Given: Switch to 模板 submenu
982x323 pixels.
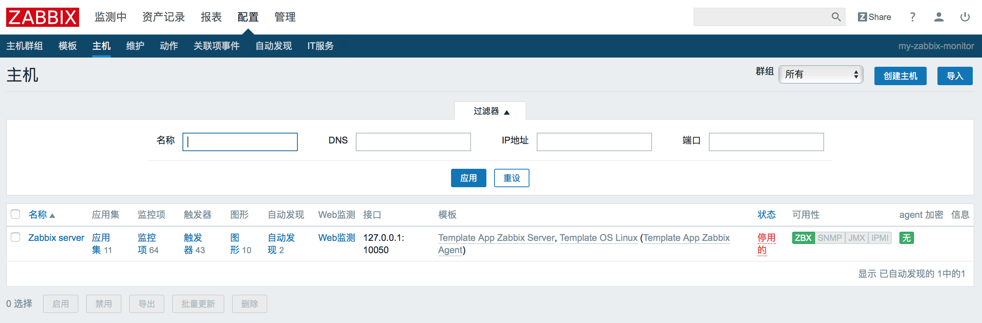Looking at the screenshot, I should (68, 46).
